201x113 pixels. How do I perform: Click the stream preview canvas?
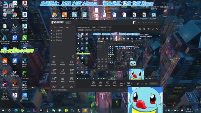coord(118,56)
